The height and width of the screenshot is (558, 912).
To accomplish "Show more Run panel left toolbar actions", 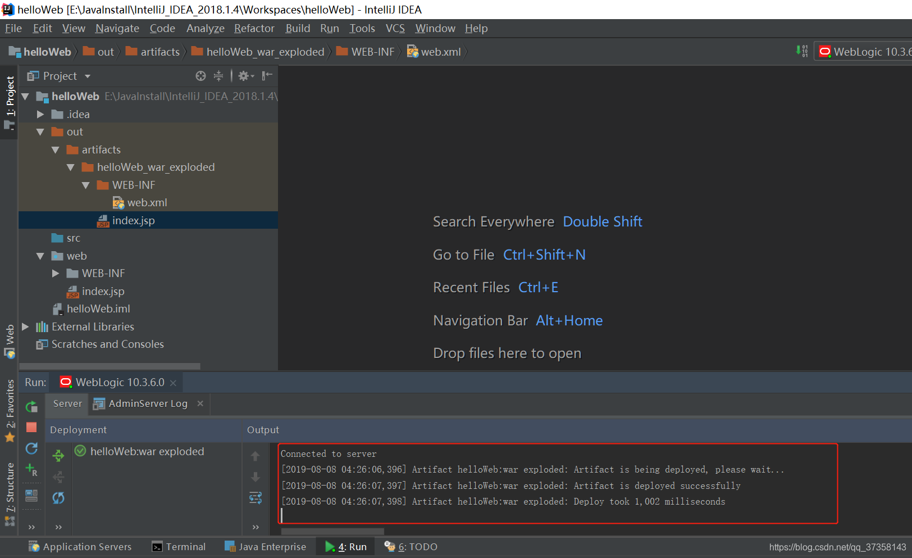I will [31, 527].
